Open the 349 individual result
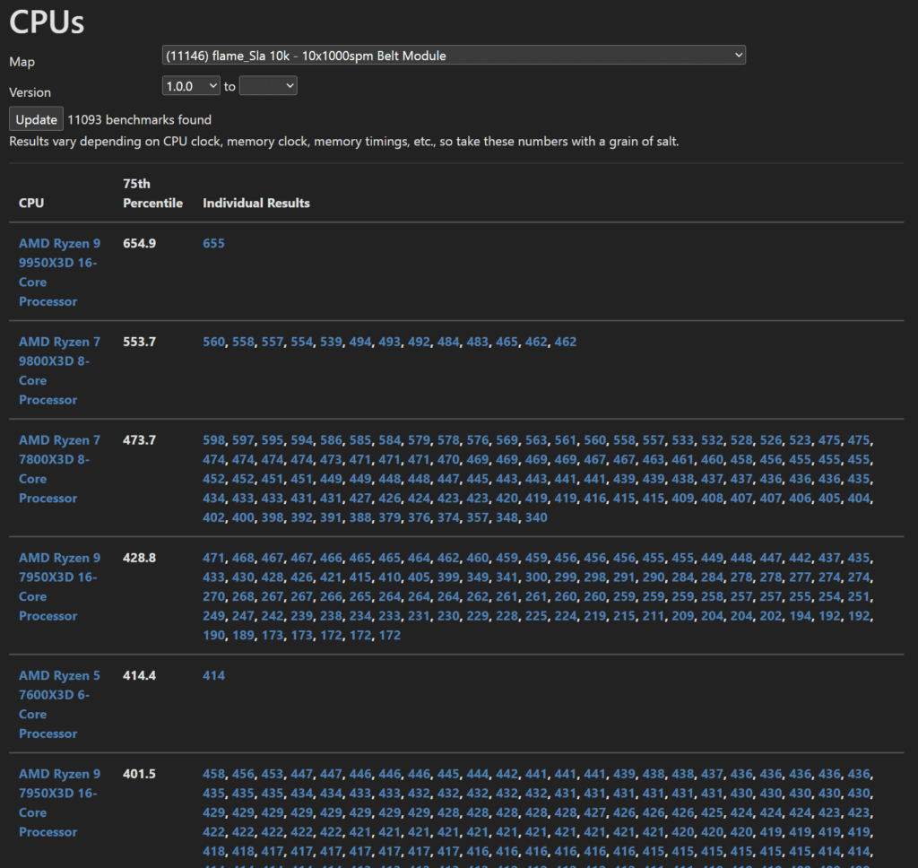Image resolution: width=918 pixels, height=868 pixels. tap(477, 577)
